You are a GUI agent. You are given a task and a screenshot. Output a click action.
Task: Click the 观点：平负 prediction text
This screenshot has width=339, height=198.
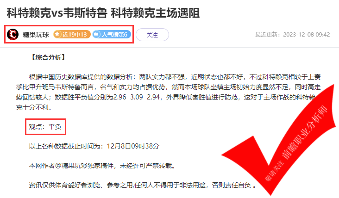[x=45, y=127]
